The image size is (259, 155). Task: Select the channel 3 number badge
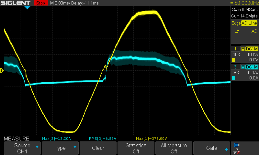coord(235,67)
